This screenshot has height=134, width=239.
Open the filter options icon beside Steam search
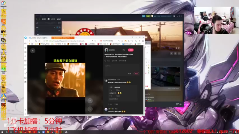[59, 31]
